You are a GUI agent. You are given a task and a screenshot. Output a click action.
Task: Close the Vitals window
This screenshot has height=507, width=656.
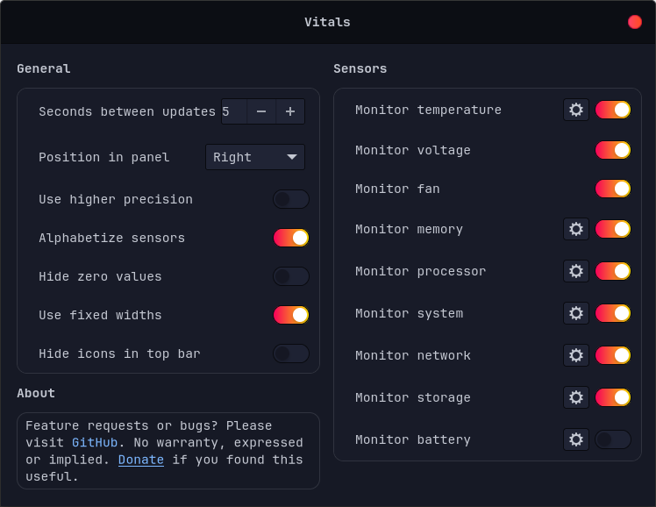pos(635,22)
